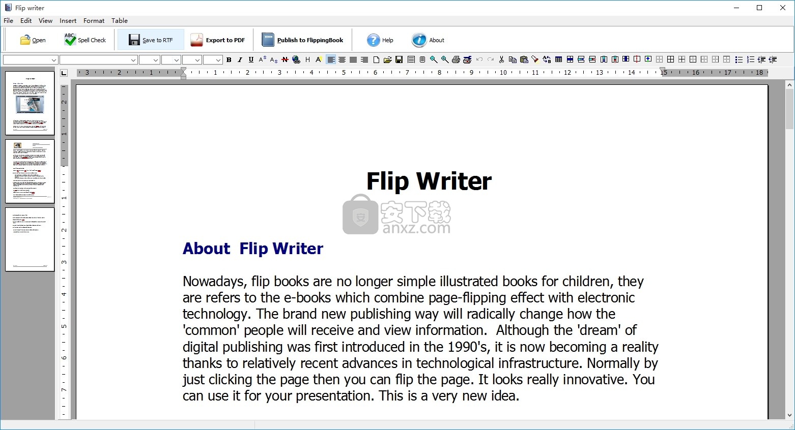Image resolution: width=795 pixels, height=430 pixels.
Task: Cut selection with the scissors icon
Action: click(x=502, y=60)
